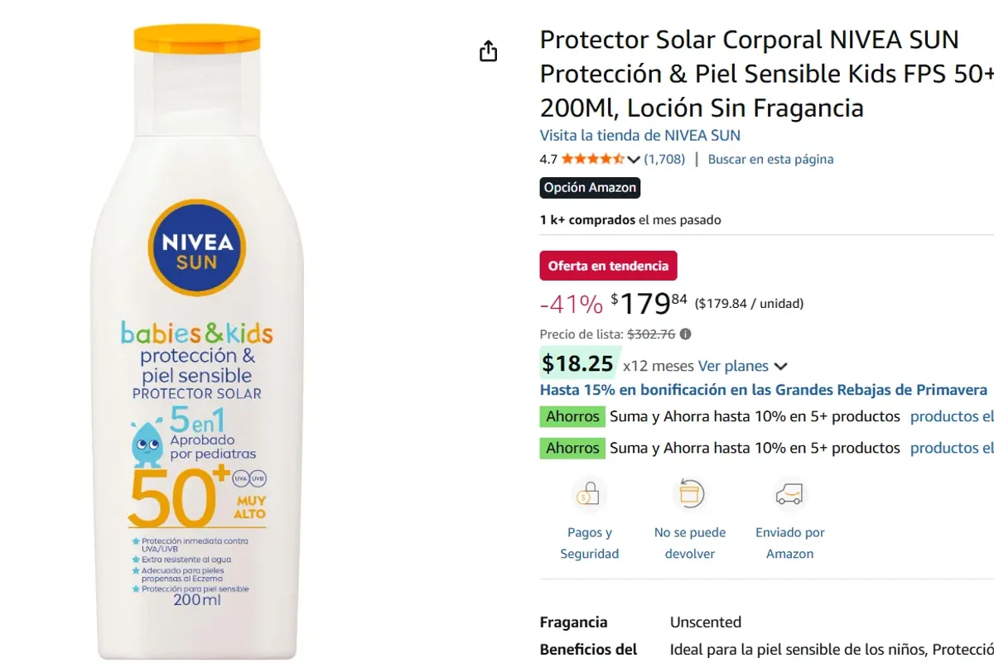The image size is (994, 663).
Task: Select the NIVEA sunscreen product image
Action: [196, 331]
